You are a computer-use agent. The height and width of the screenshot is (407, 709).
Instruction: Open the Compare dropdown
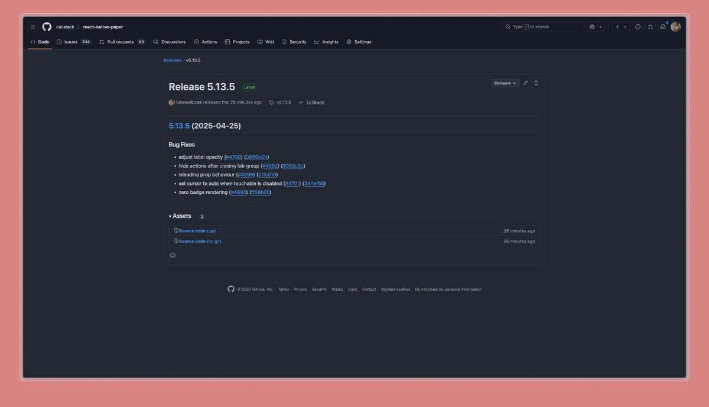click(x=505, y=83)
